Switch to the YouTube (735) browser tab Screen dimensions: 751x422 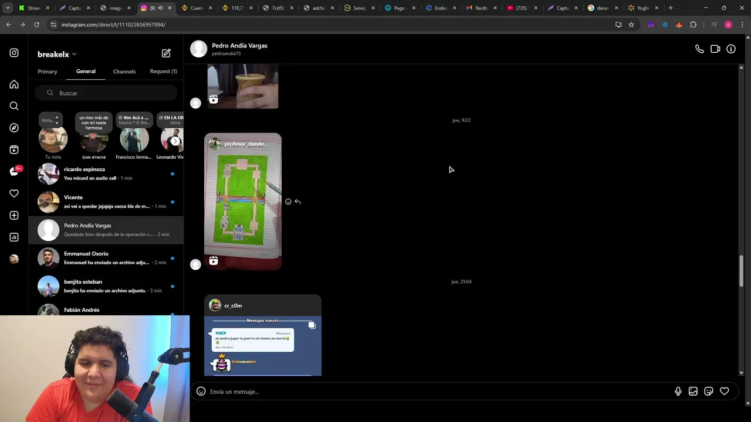click(522, 8)
